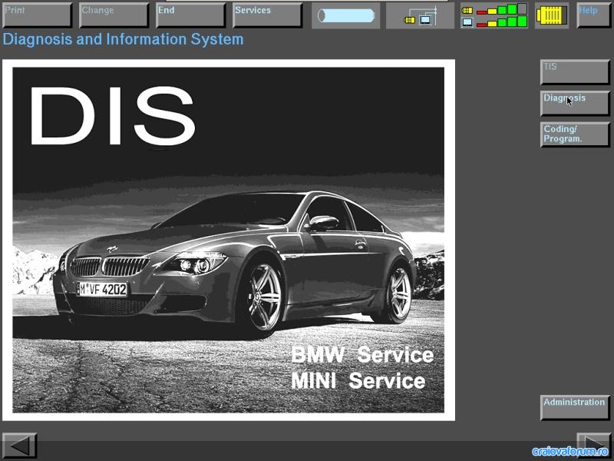This screenshot has width=614, height=461.
Task: Select the End button
Action: click(x=190, y=15)
